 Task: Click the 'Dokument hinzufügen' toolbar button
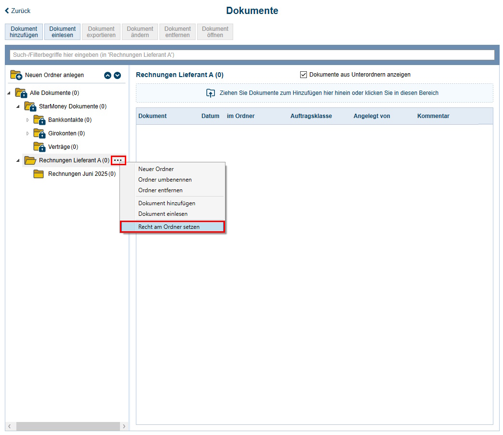[x=24, y=32]
